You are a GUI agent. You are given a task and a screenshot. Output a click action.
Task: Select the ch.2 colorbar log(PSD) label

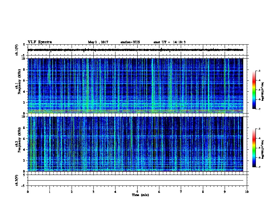point(263,149)
